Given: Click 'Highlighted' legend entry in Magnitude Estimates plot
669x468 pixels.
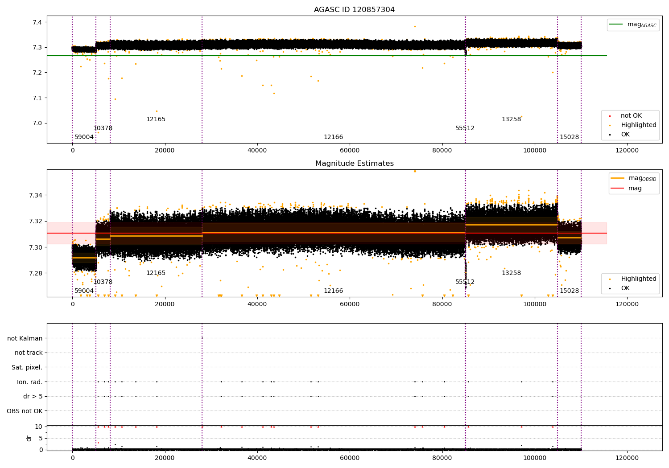Looking at the screenshot, I should [639, 279].
